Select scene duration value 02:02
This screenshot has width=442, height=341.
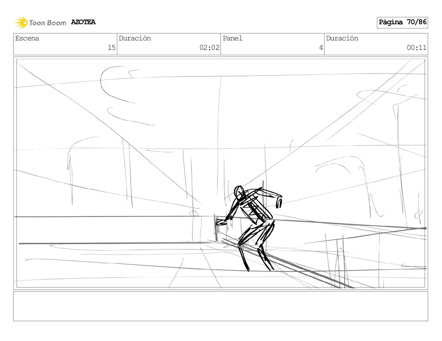click(x=209, y=48)
